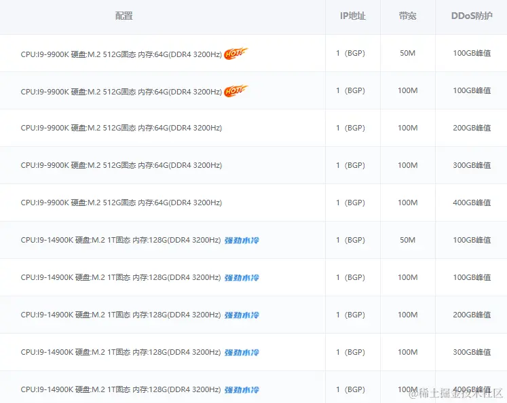Click the IP地址 column header
The height and width of the screenshot is (403, 507).
[x=353, y=16]
